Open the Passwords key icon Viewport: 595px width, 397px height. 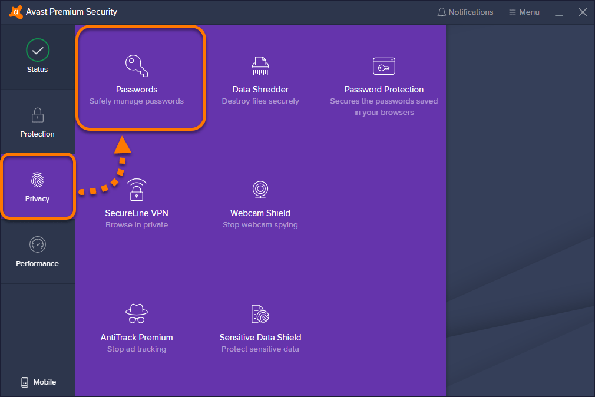(x=137, y=65)
